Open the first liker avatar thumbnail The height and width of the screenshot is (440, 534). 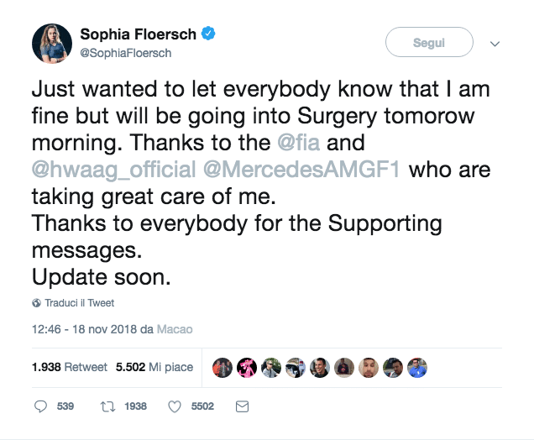pos(222,368)
